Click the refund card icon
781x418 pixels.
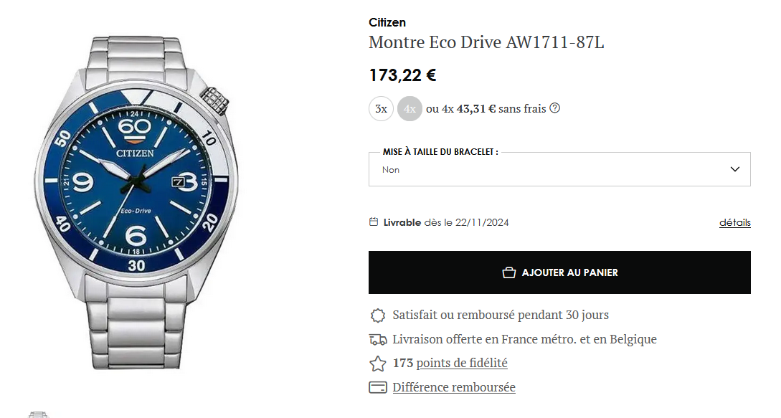click(x=378, y=387)
